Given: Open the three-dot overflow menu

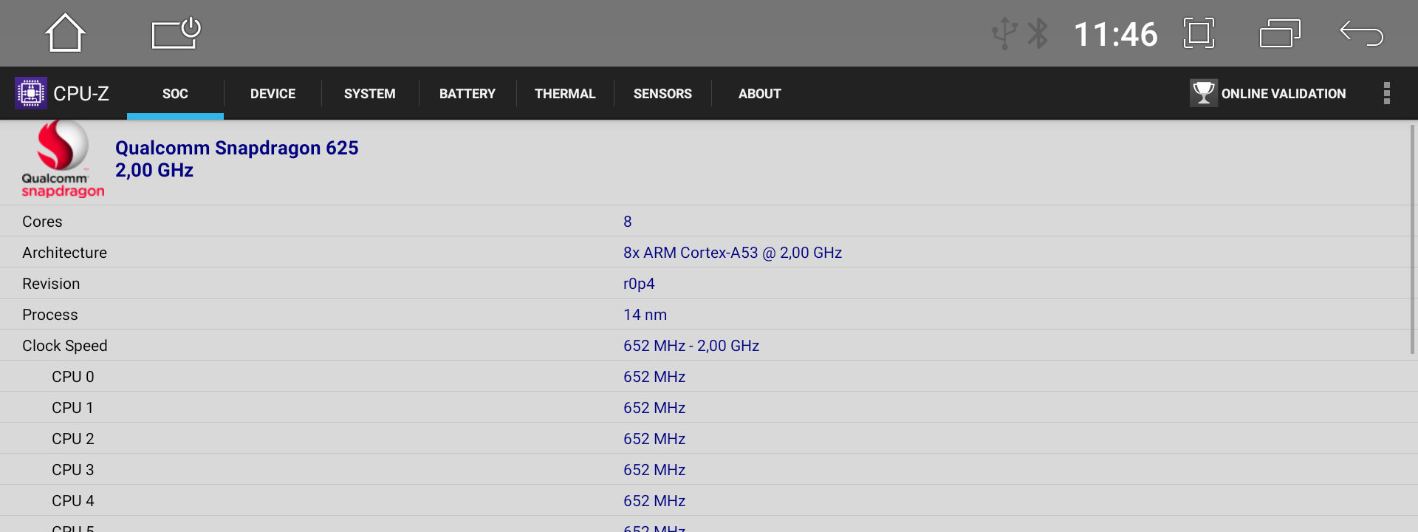Looking at the screenshot, I should click(x=1387, y=93).
